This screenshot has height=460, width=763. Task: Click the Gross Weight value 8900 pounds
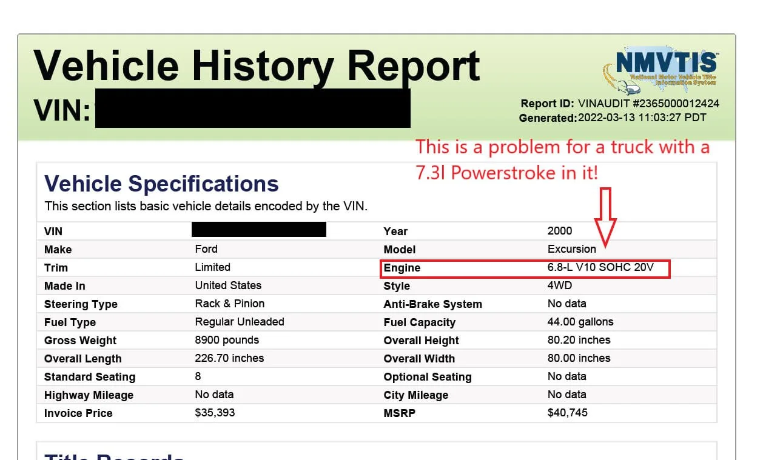pos(227,340)
